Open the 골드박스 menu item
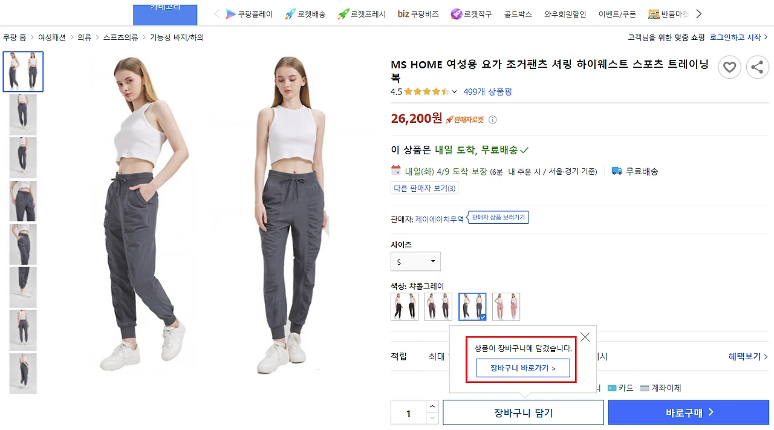 tap(517, 13)
